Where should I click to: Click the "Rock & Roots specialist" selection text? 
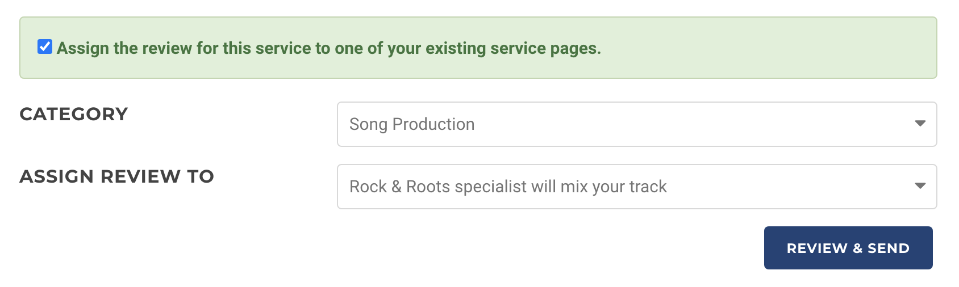(507, 187)
